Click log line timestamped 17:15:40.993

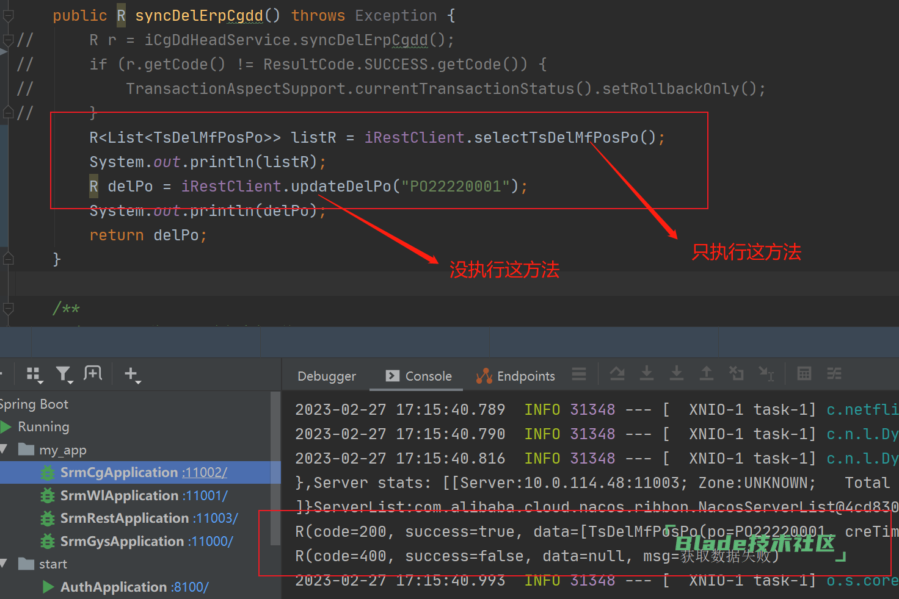[595, 581]
